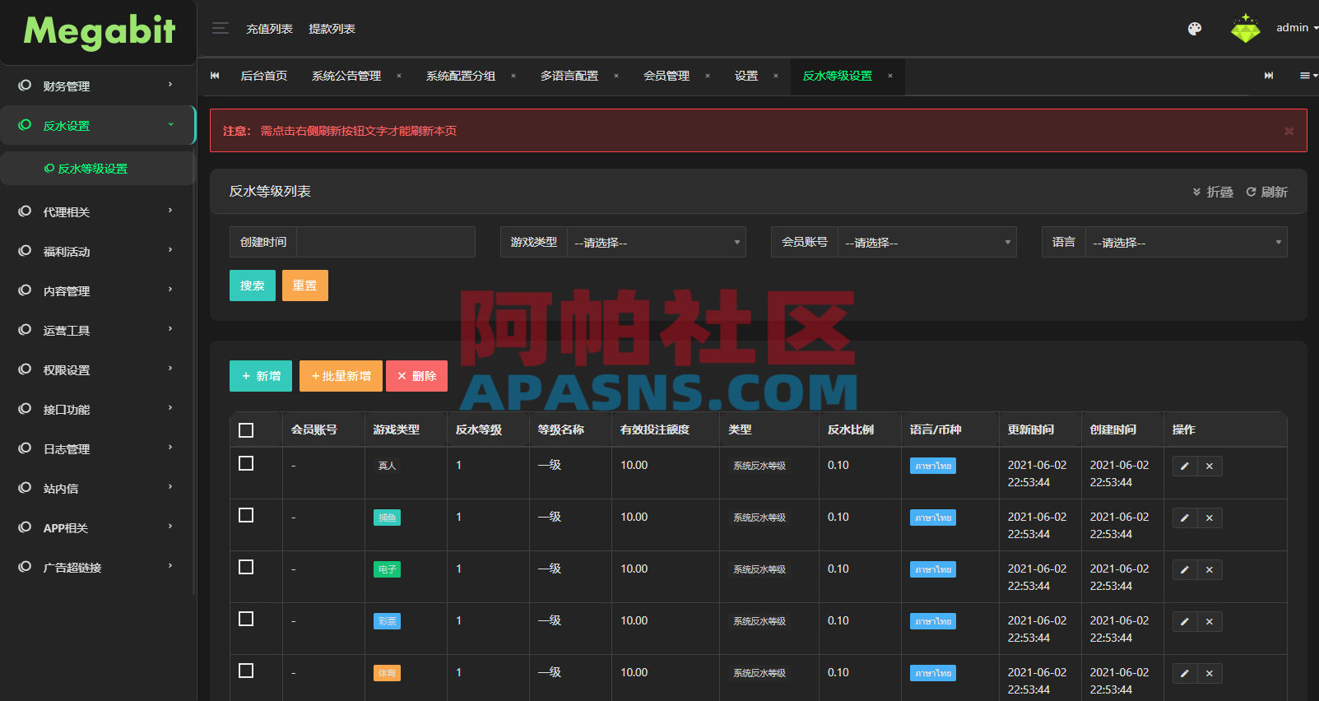Click the 重置 reset button

point(305,286)
